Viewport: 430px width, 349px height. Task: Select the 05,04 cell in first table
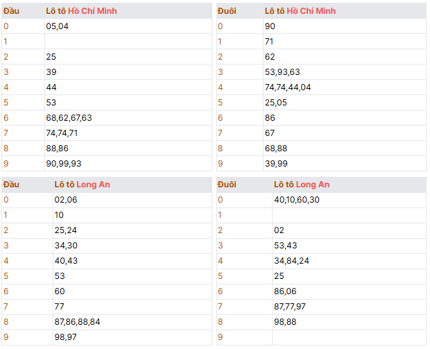tap(128, 26)
